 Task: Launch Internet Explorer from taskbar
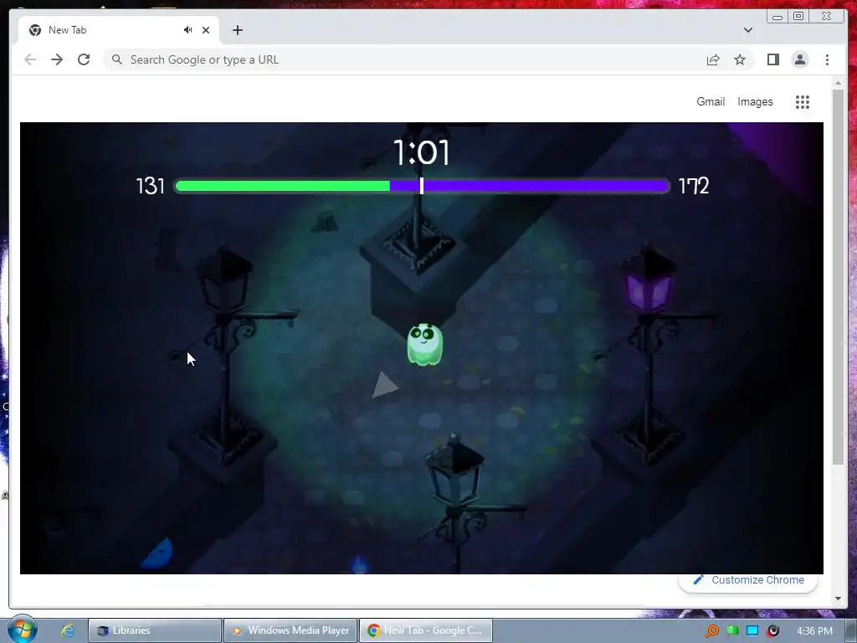coord(67,630)
